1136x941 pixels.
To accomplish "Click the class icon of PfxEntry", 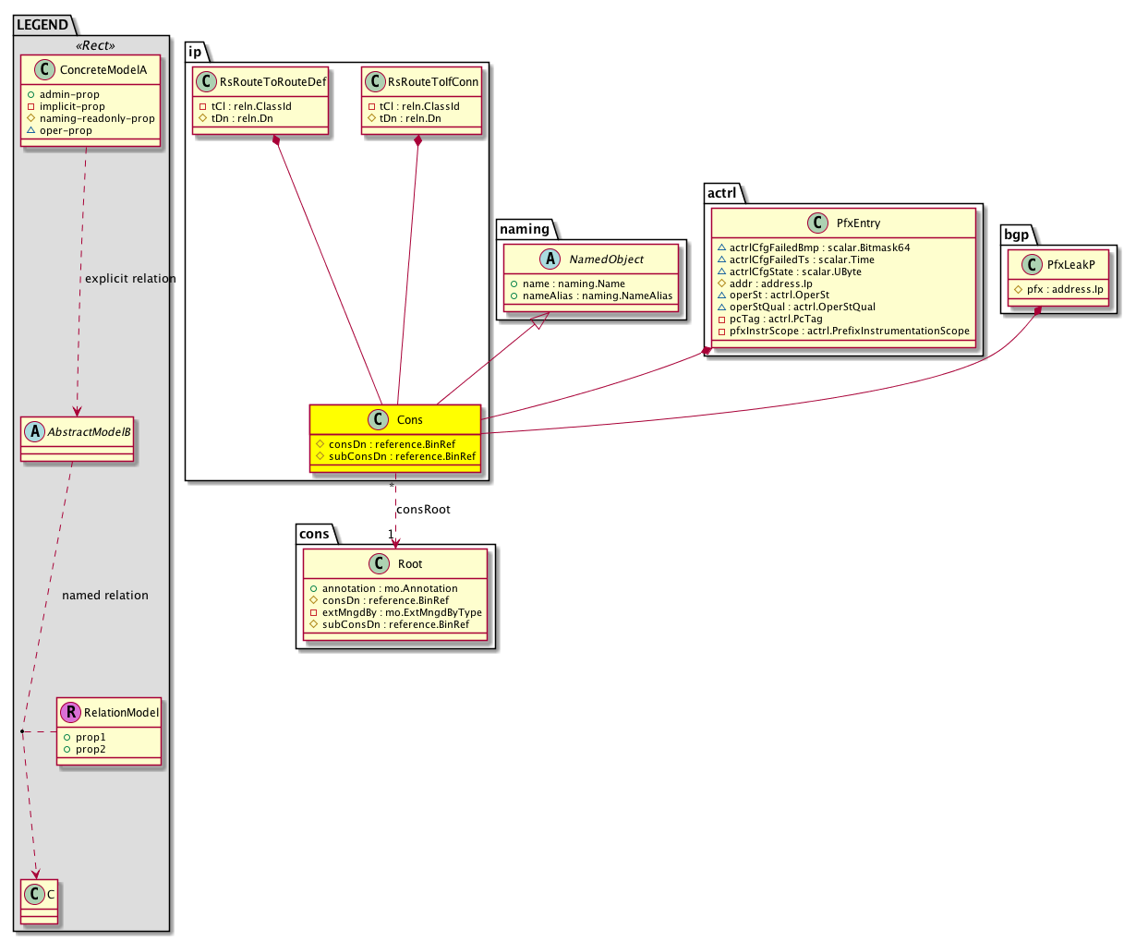I will (x=817, y=223).
